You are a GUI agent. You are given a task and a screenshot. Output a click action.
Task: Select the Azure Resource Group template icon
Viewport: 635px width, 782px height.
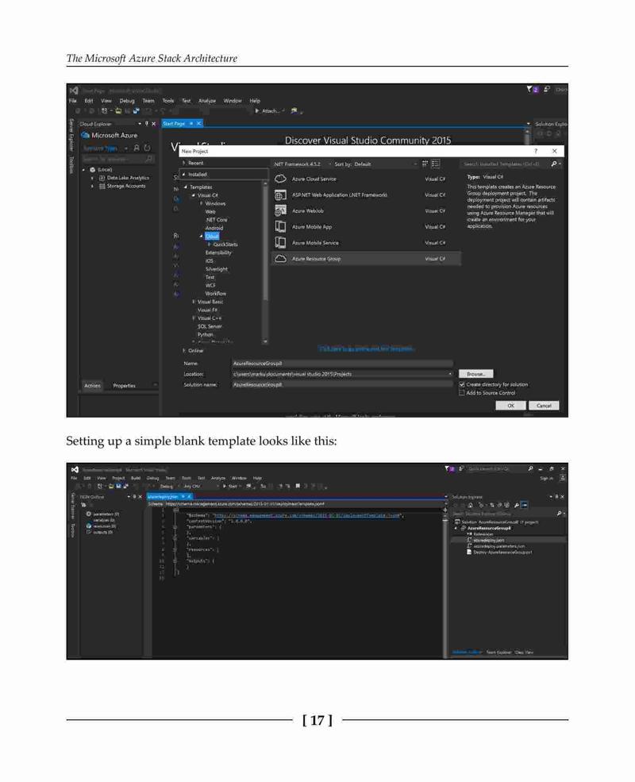pos(281,259)
